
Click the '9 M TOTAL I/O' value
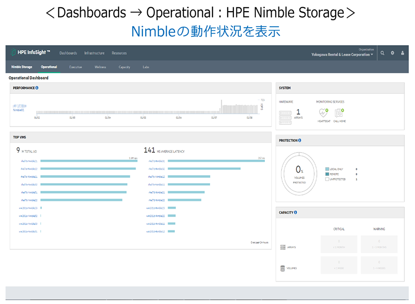coord(27,150)
